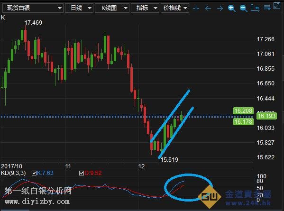Click the 2017/10 date label

point(11,166)
